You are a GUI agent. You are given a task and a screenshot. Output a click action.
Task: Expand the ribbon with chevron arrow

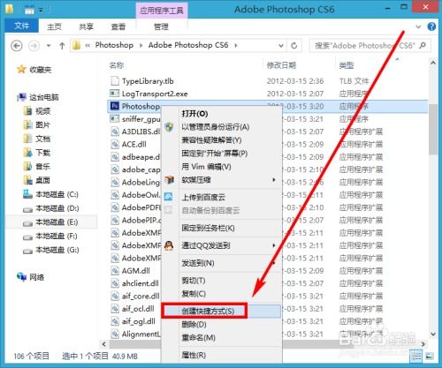click(418, 26)
